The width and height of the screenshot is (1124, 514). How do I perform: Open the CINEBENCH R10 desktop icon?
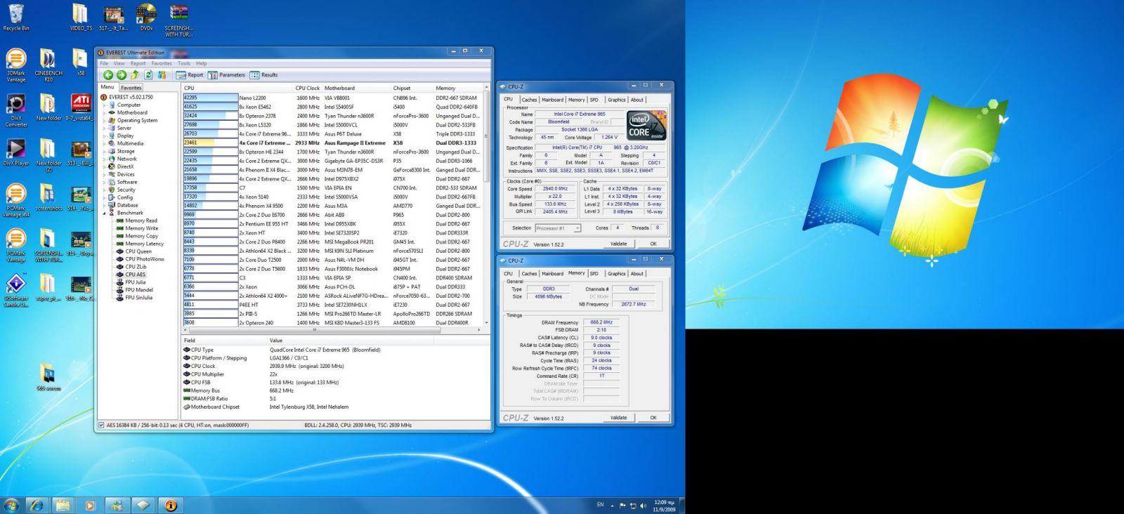coord(48,66)
